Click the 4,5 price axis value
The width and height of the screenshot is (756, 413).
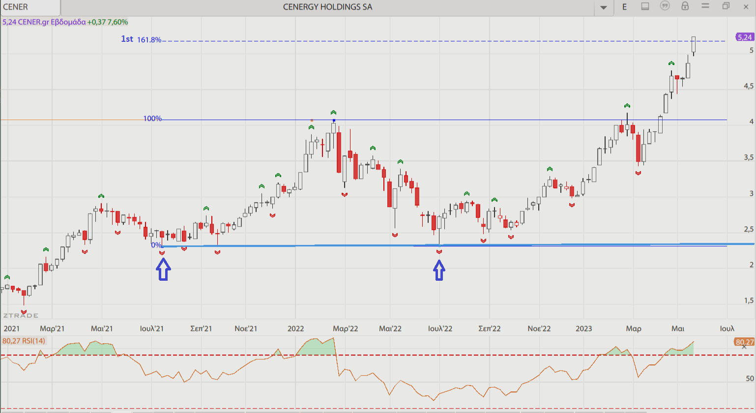[x=748, y=86]
